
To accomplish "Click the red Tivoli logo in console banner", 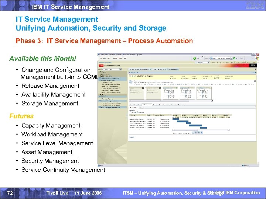I will [x=101, y=66].
